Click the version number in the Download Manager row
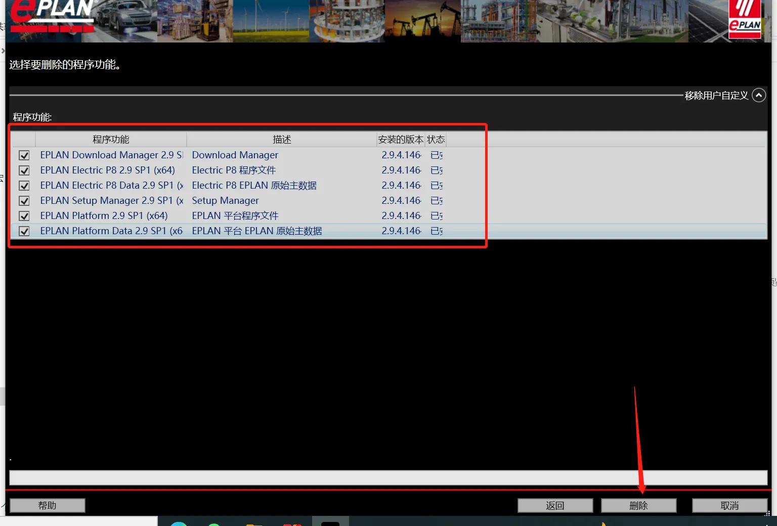 pyautogui.click(x=401, y=155)
